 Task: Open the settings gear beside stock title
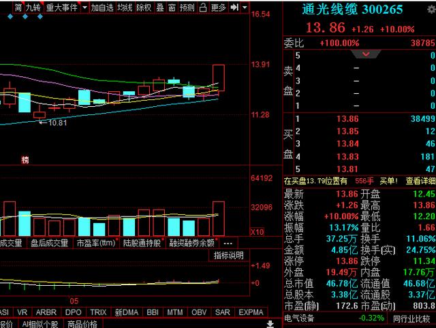click(x=431, y=10)
